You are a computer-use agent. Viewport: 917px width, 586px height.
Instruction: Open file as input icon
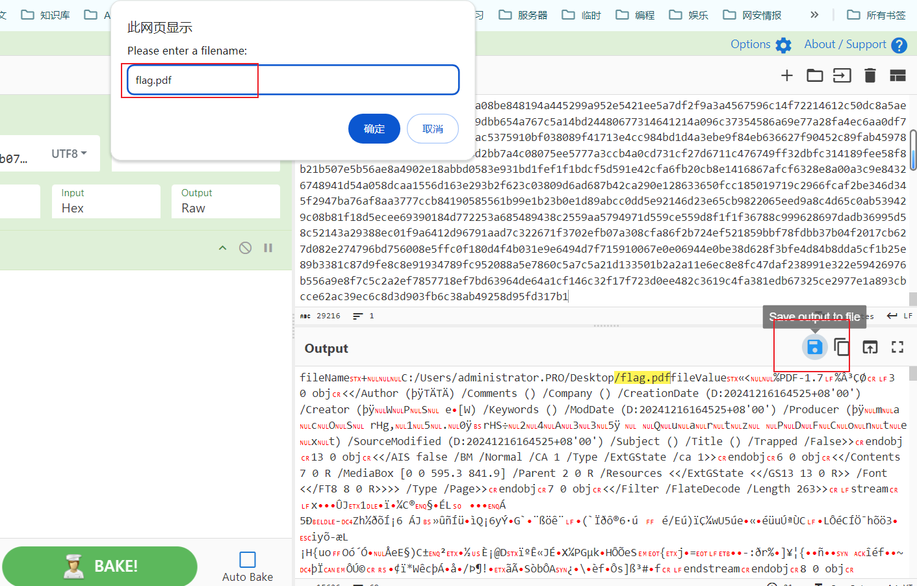pyautogui.click(x=842, y=75)
